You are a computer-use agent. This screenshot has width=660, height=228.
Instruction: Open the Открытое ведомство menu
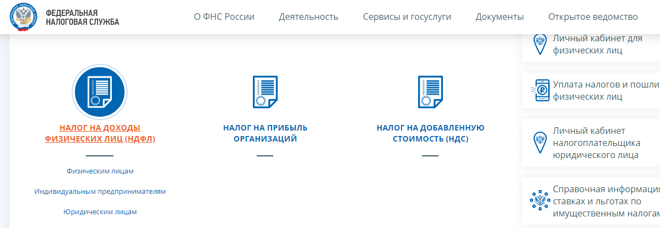click(593, 17)
